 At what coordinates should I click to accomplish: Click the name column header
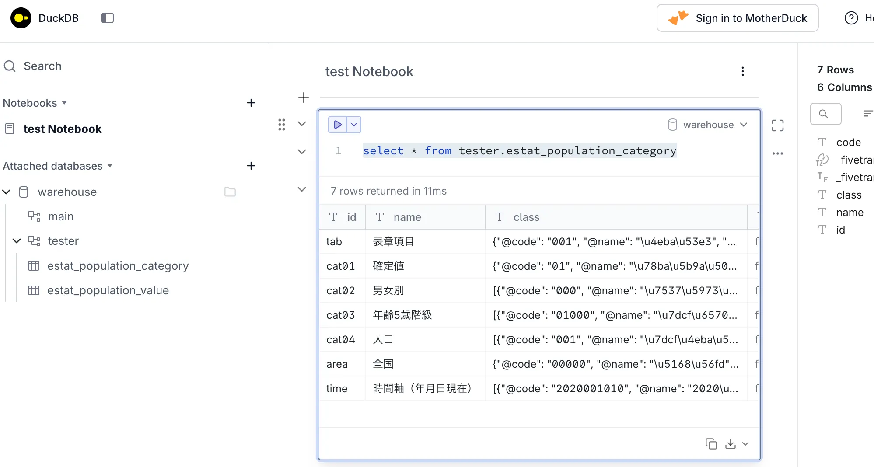425,217
